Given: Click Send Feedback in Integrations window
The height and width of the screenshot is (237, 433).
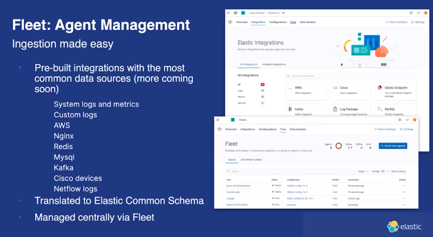Looking at the screenshot, I should pos(397,22).
